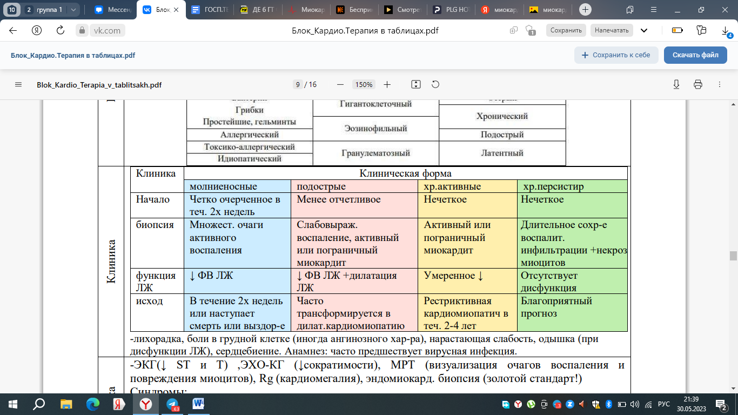
Task: Open Windows Start menu
Action: (13, 404)
